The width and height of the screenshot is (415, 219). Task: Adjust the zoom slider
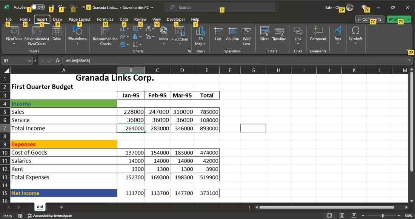click(383, 216)
